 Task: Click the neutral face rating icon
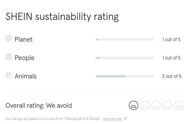click(156, 105)
